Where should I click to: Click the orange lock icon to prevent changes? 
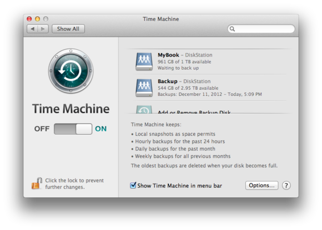37,183
